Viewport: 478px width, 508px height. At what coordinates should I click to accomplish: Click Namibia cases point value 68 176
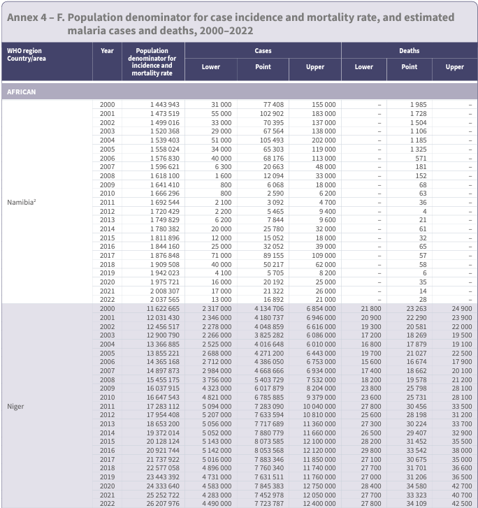273,159
